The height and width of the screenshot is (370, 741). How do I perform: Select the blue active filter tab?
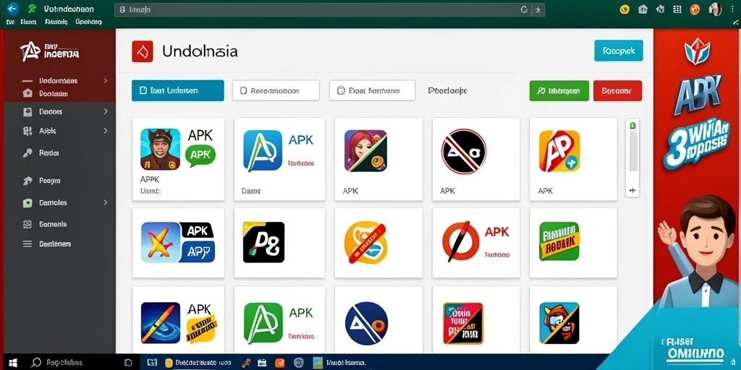point(178,90)
